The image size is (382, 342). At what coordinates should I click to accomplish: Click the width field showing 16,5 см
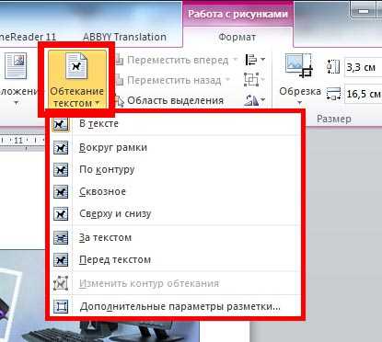click(363, 94)
